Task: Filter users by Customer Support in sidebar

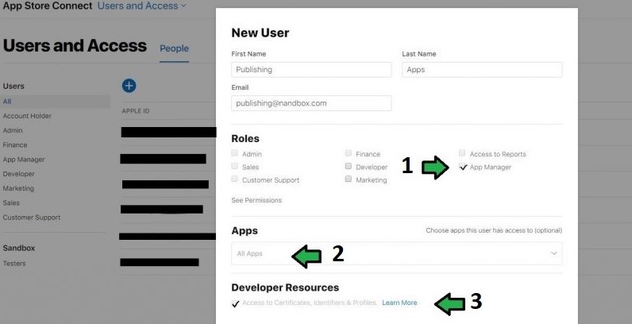Action: [x=32, y=218]
